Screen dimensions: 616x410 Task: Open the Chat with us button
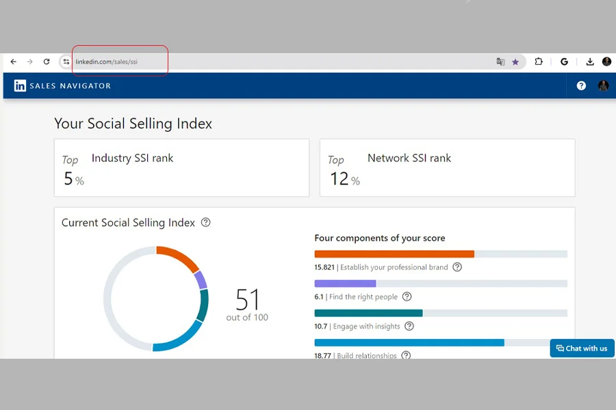click(x=582, y=348)
